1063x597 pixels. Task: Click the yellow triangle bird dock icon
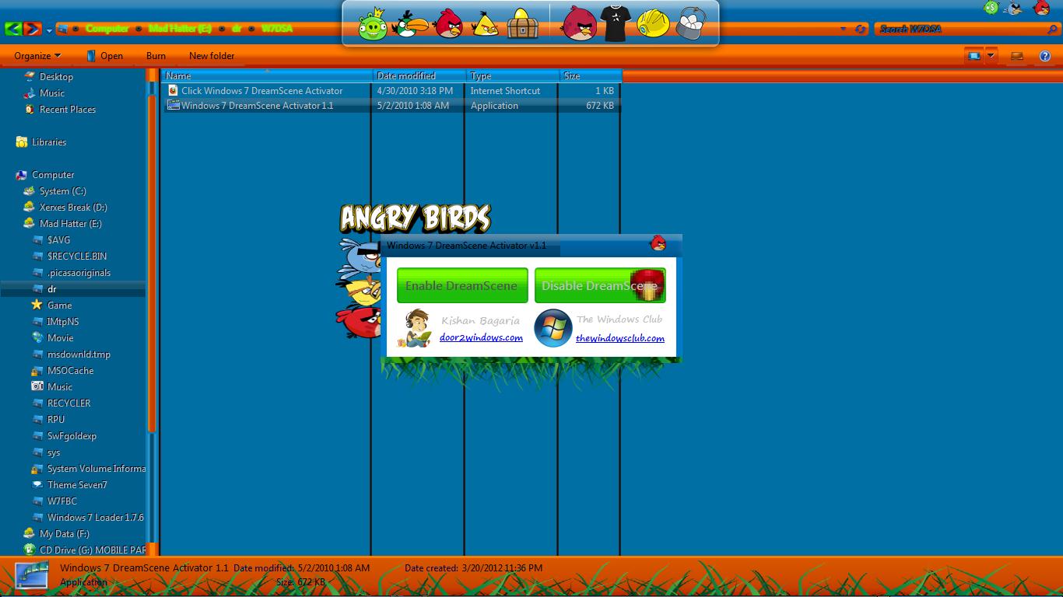(486, 24)
